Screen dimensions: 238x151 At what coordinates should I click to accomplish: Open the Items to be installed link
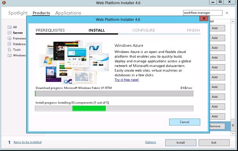(x=28, y=142)
